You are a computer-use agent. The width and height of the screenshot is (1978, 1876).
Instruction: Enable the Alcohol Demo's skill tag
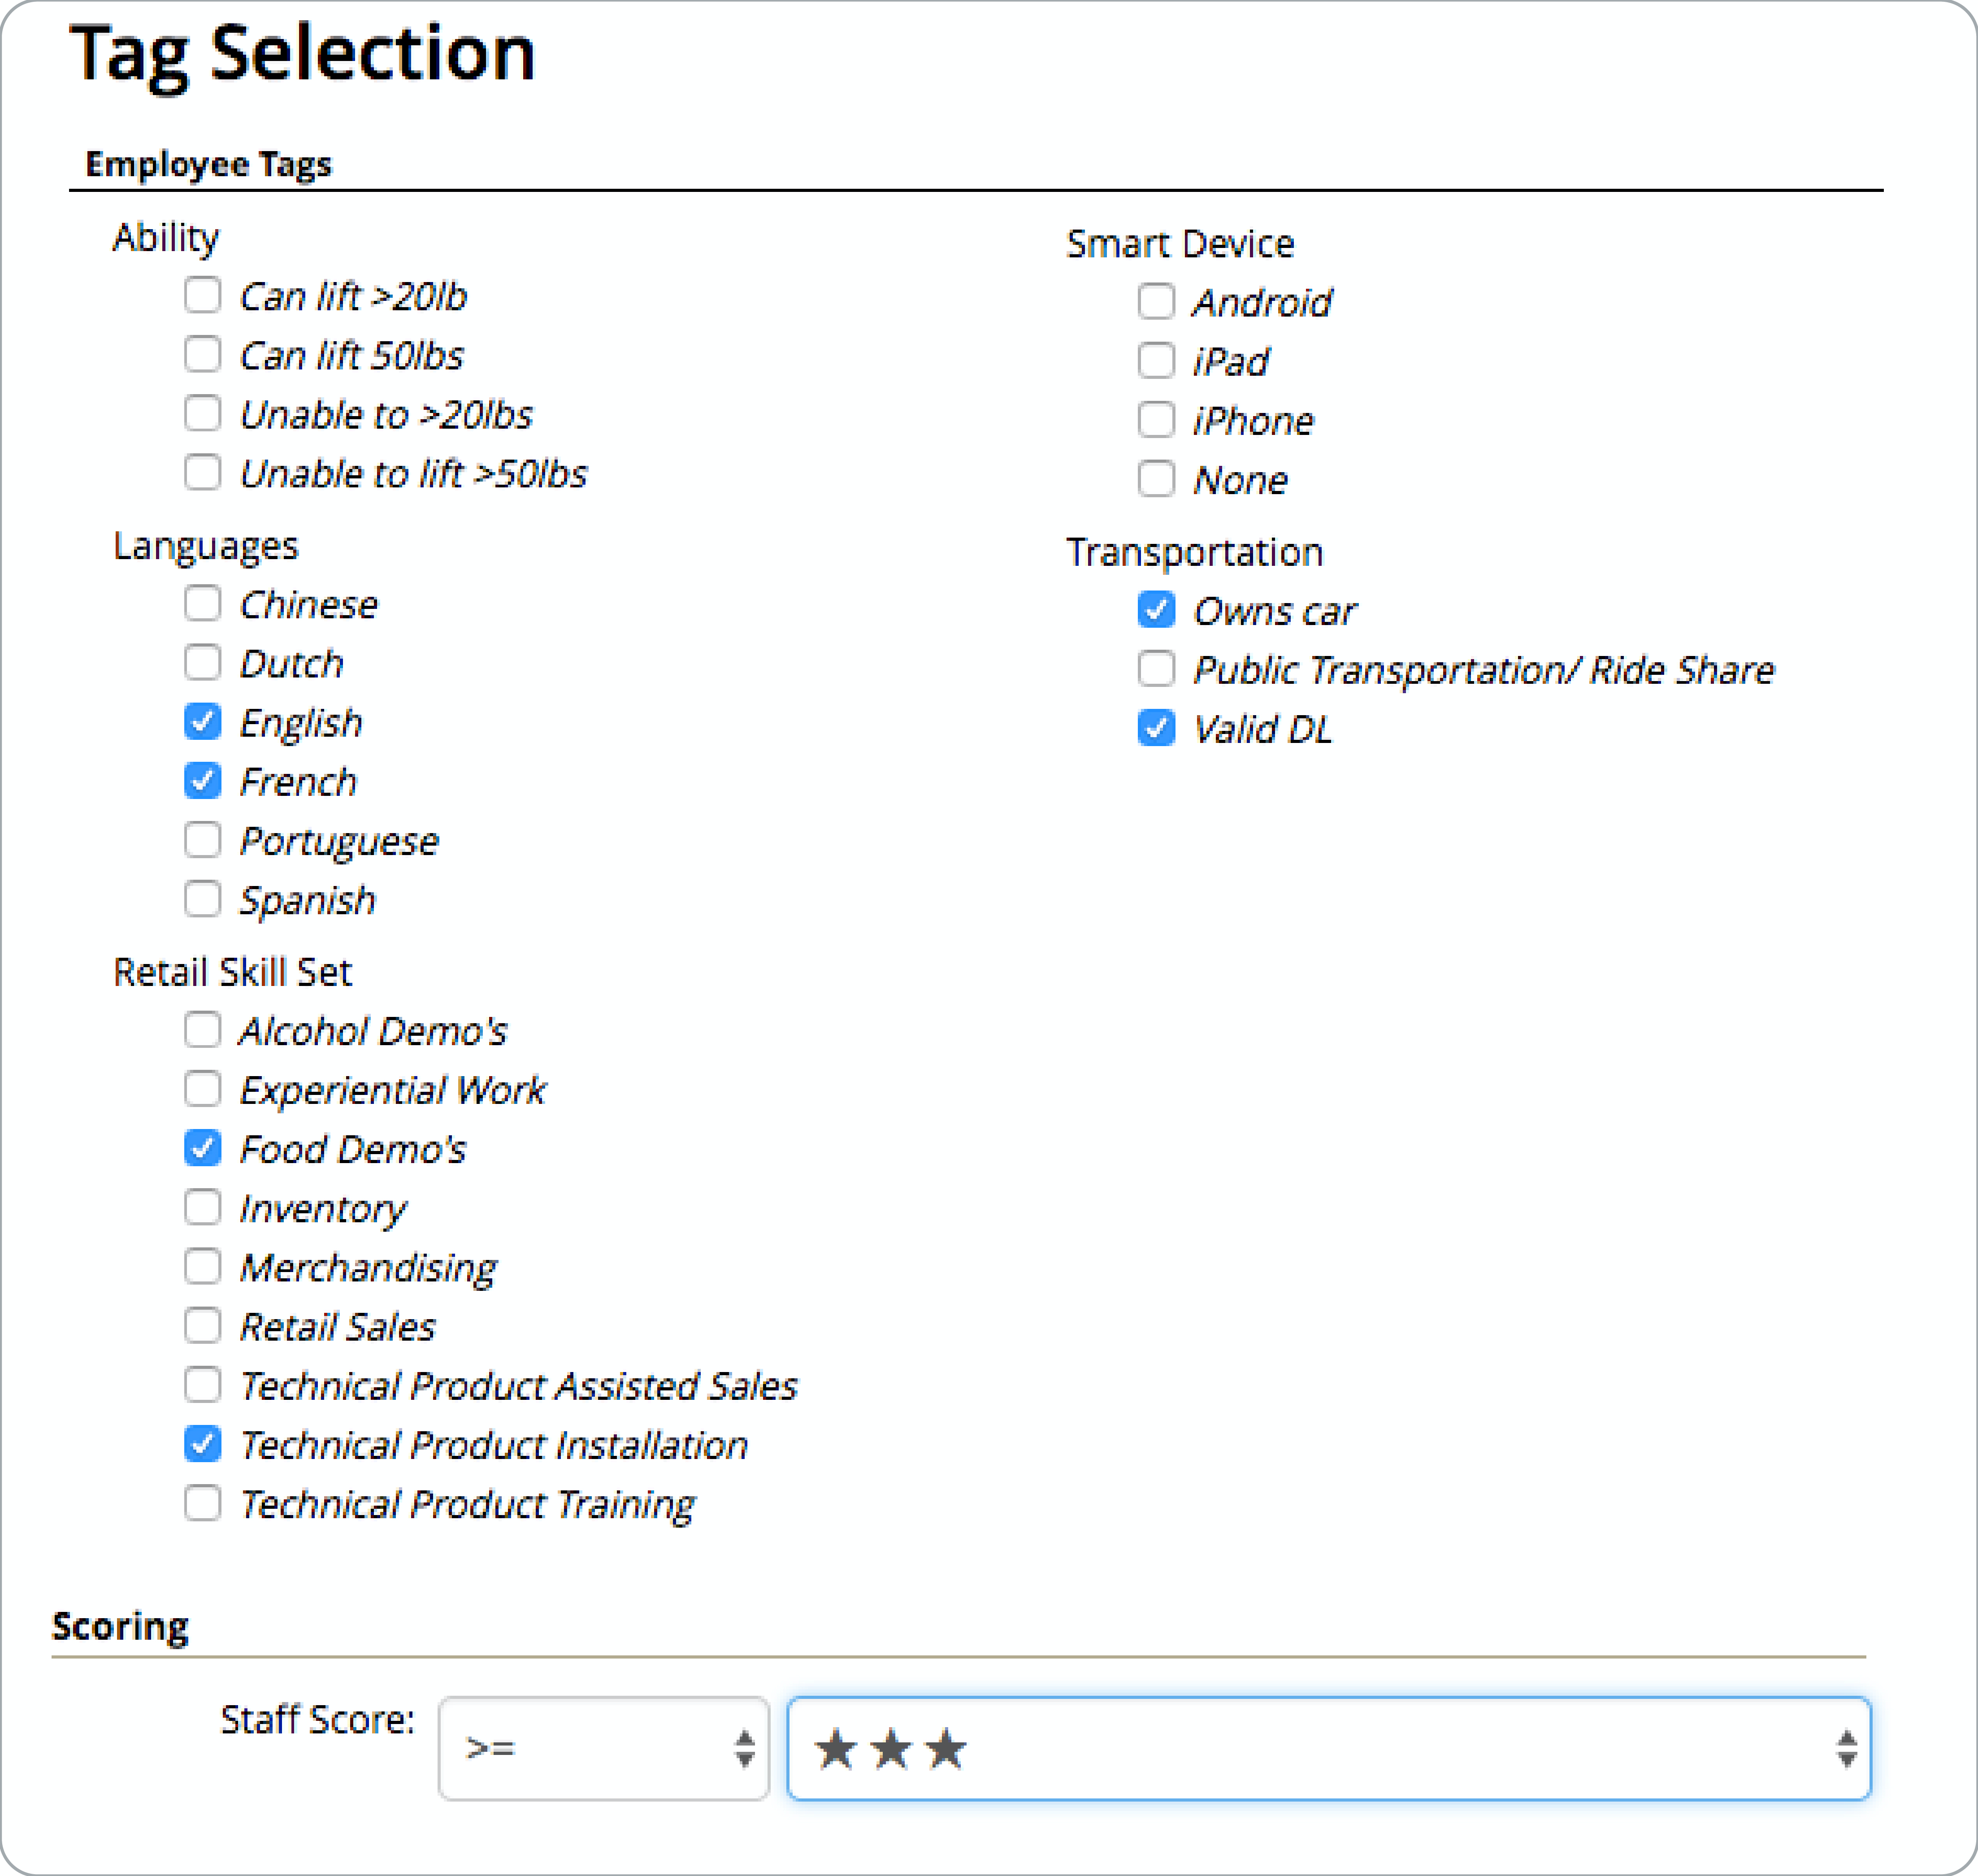[203, 1029]
